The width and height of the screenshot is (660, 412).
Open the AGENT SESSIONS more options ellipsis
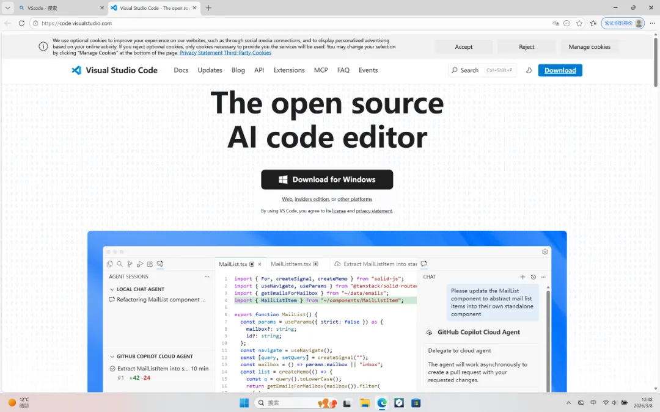point(207,276)
